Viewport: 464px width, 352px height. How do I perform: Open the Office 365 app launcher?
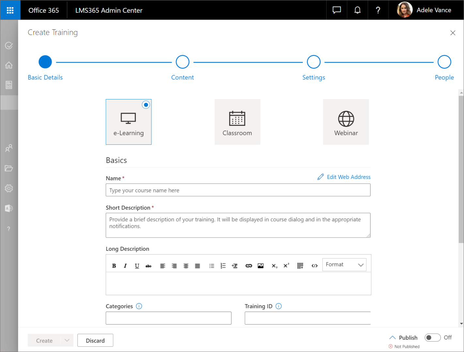(10, 10)
